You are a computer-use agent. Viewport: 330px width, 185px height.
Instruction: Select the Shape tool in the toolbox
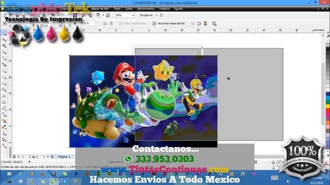[4, 39]
